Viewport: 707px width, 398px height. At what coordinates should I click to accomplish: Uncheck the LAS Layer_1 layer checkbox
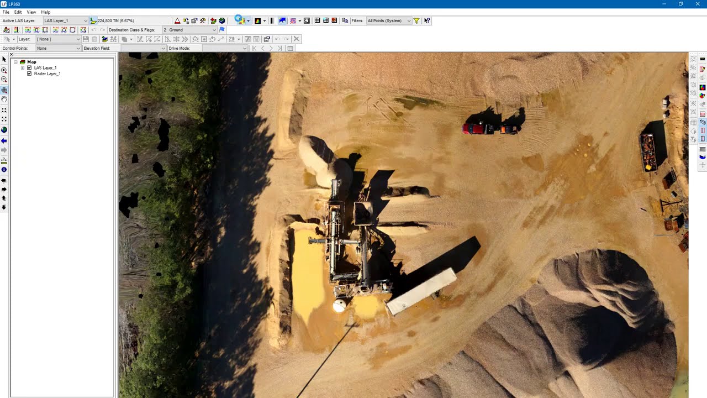coord(29,68)
